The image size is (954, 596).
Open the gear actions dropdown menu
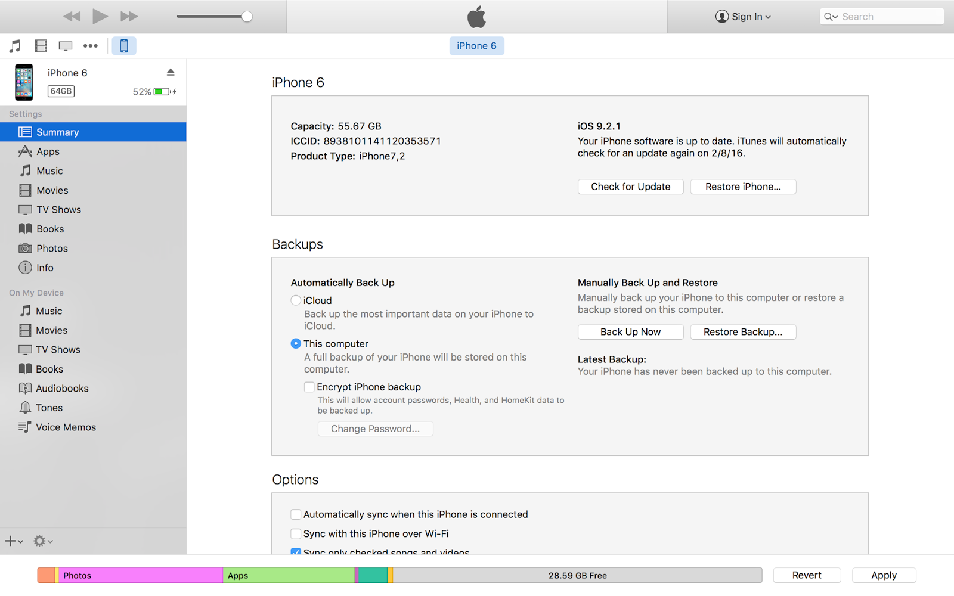[43, 541]
